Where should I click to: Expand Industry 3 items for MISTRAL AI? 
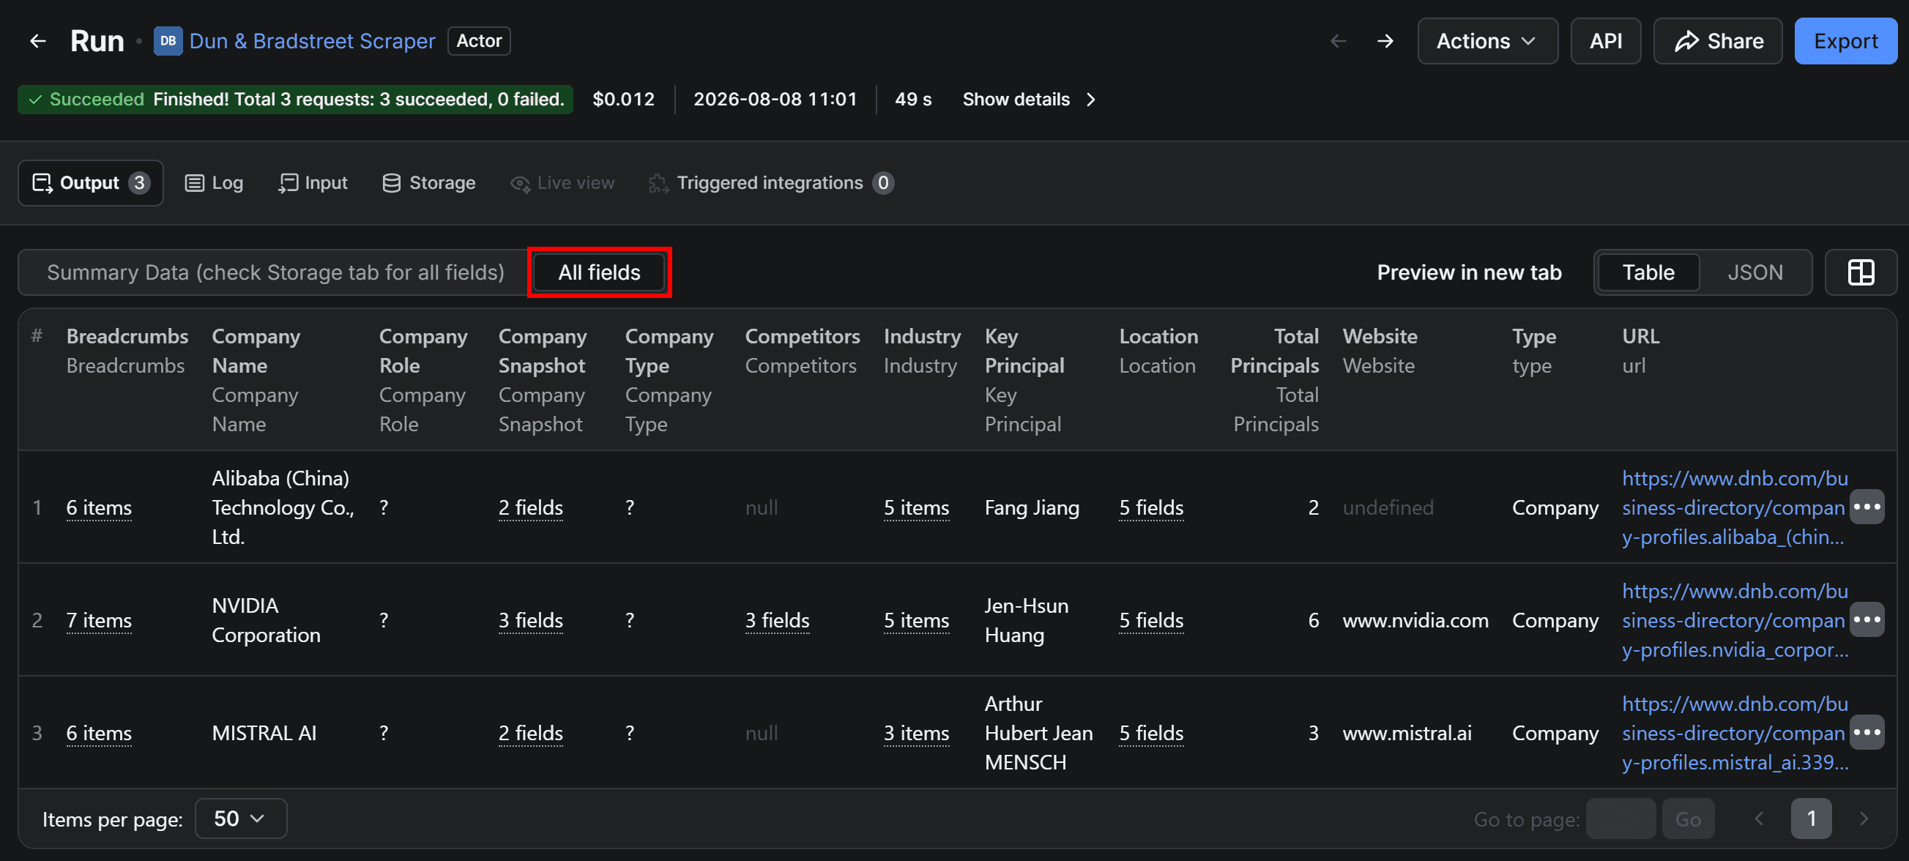click(x=917, y=734)
